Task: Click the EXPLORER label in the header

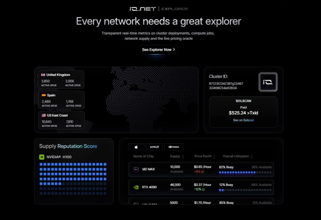Action: pos(174,9)
